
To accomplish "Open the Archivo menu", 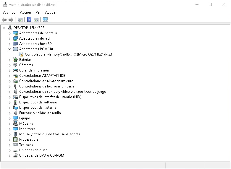I will pos(9,12).
